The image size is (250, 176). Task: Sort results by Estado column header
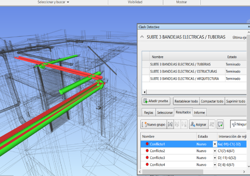tap(207, 136)
